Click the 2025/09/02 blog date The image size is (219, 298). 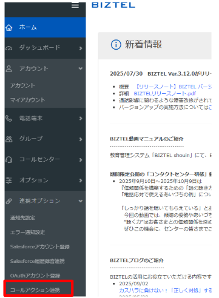133,283
